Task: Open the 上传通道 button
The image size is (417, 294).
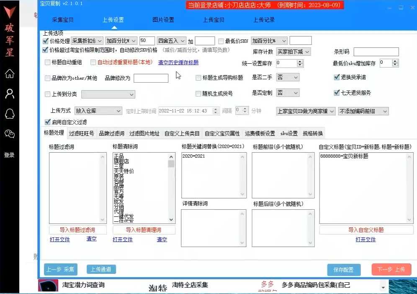Action: [101, 269]
